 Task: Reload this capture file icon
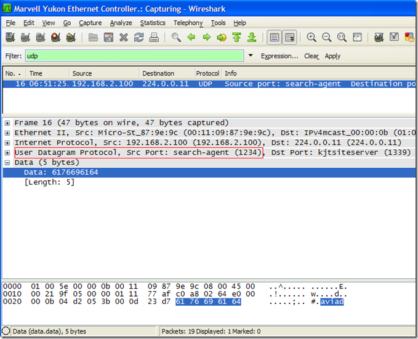(139, 37)
